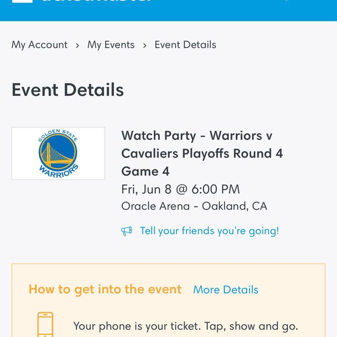Screen dimensions: 337x337
Task: Select the Oracle Arena venue text
Action: 194,206
